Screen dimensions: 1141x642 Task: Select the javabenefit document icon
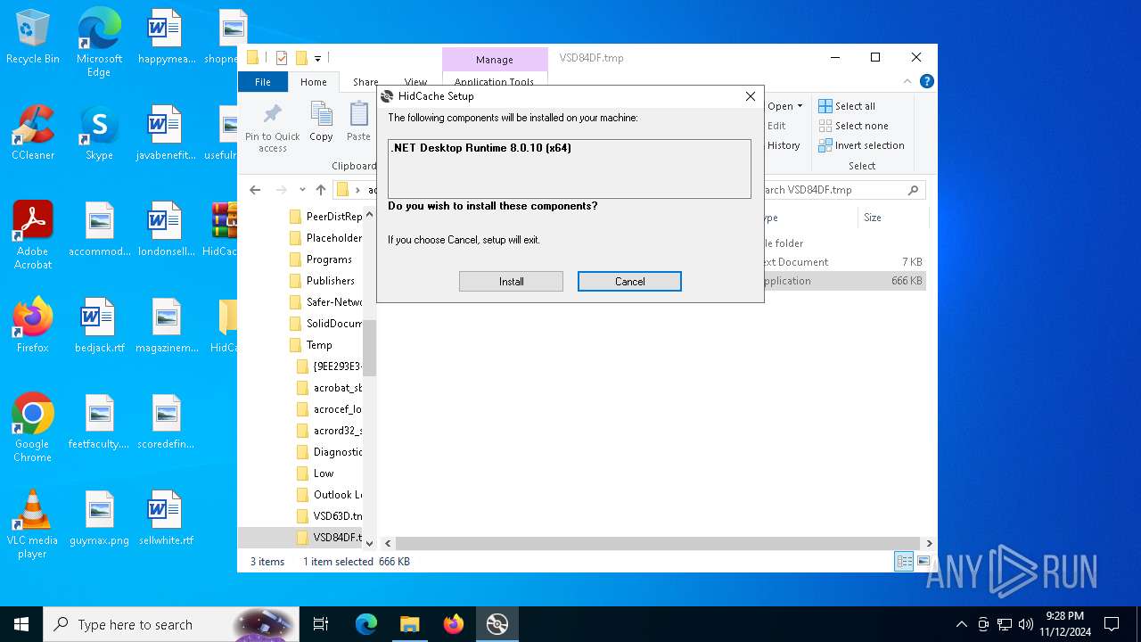coord(166,133)
